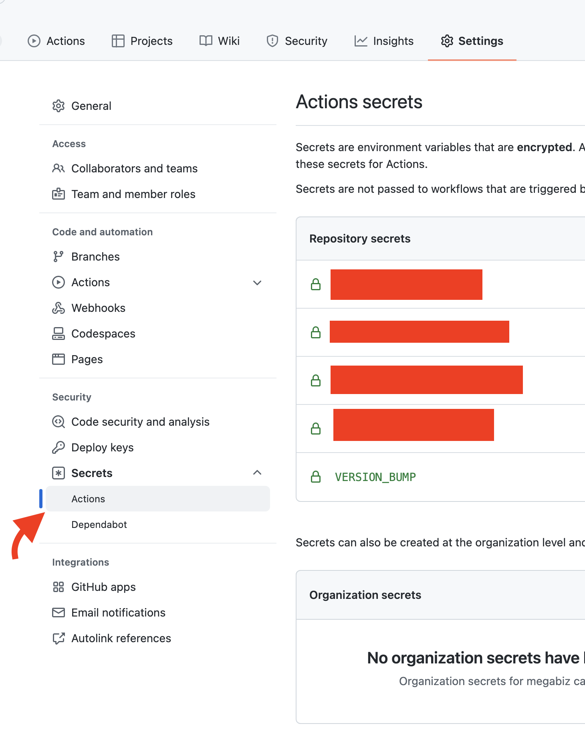Click the Codespaces icon in sidebar
Screen dimensions: 585x744
pos(58,334)
